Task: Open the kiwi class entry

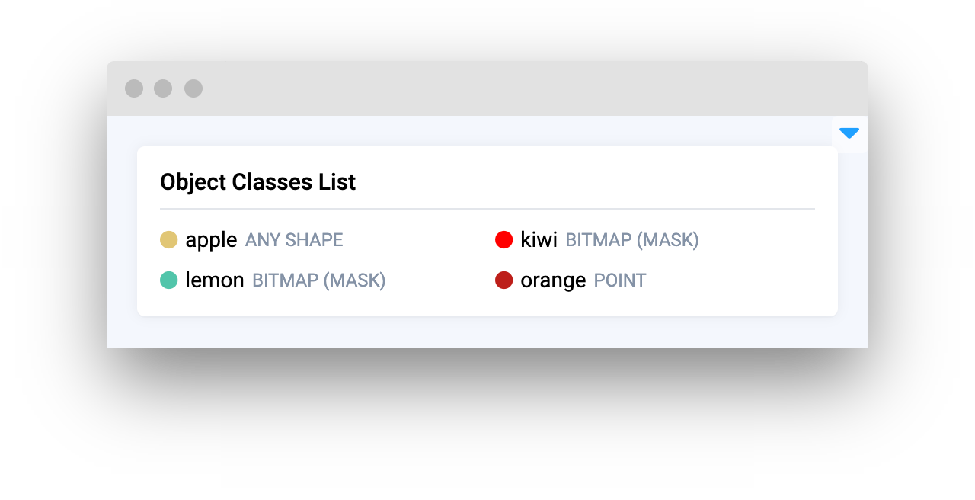Action: point(539,240)
